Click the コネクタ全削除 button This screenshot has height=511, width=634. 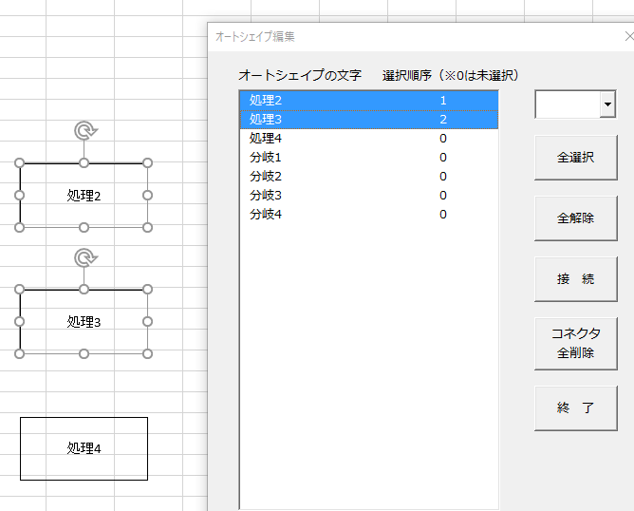(576, 344)
